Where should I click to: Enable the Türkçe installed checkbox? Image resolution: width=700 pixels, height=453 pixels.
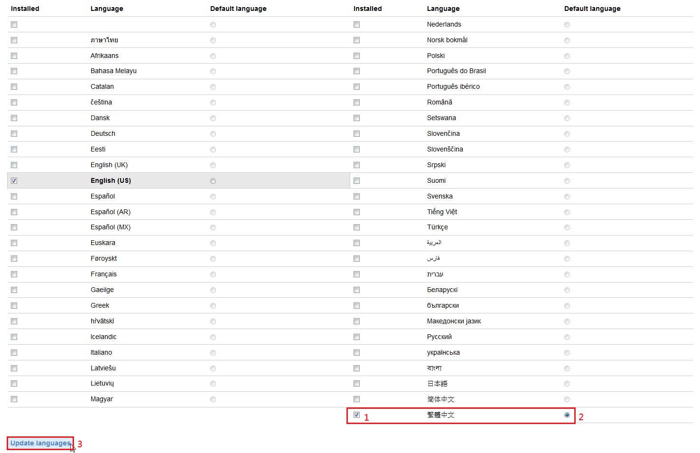(x=356, y=227)
